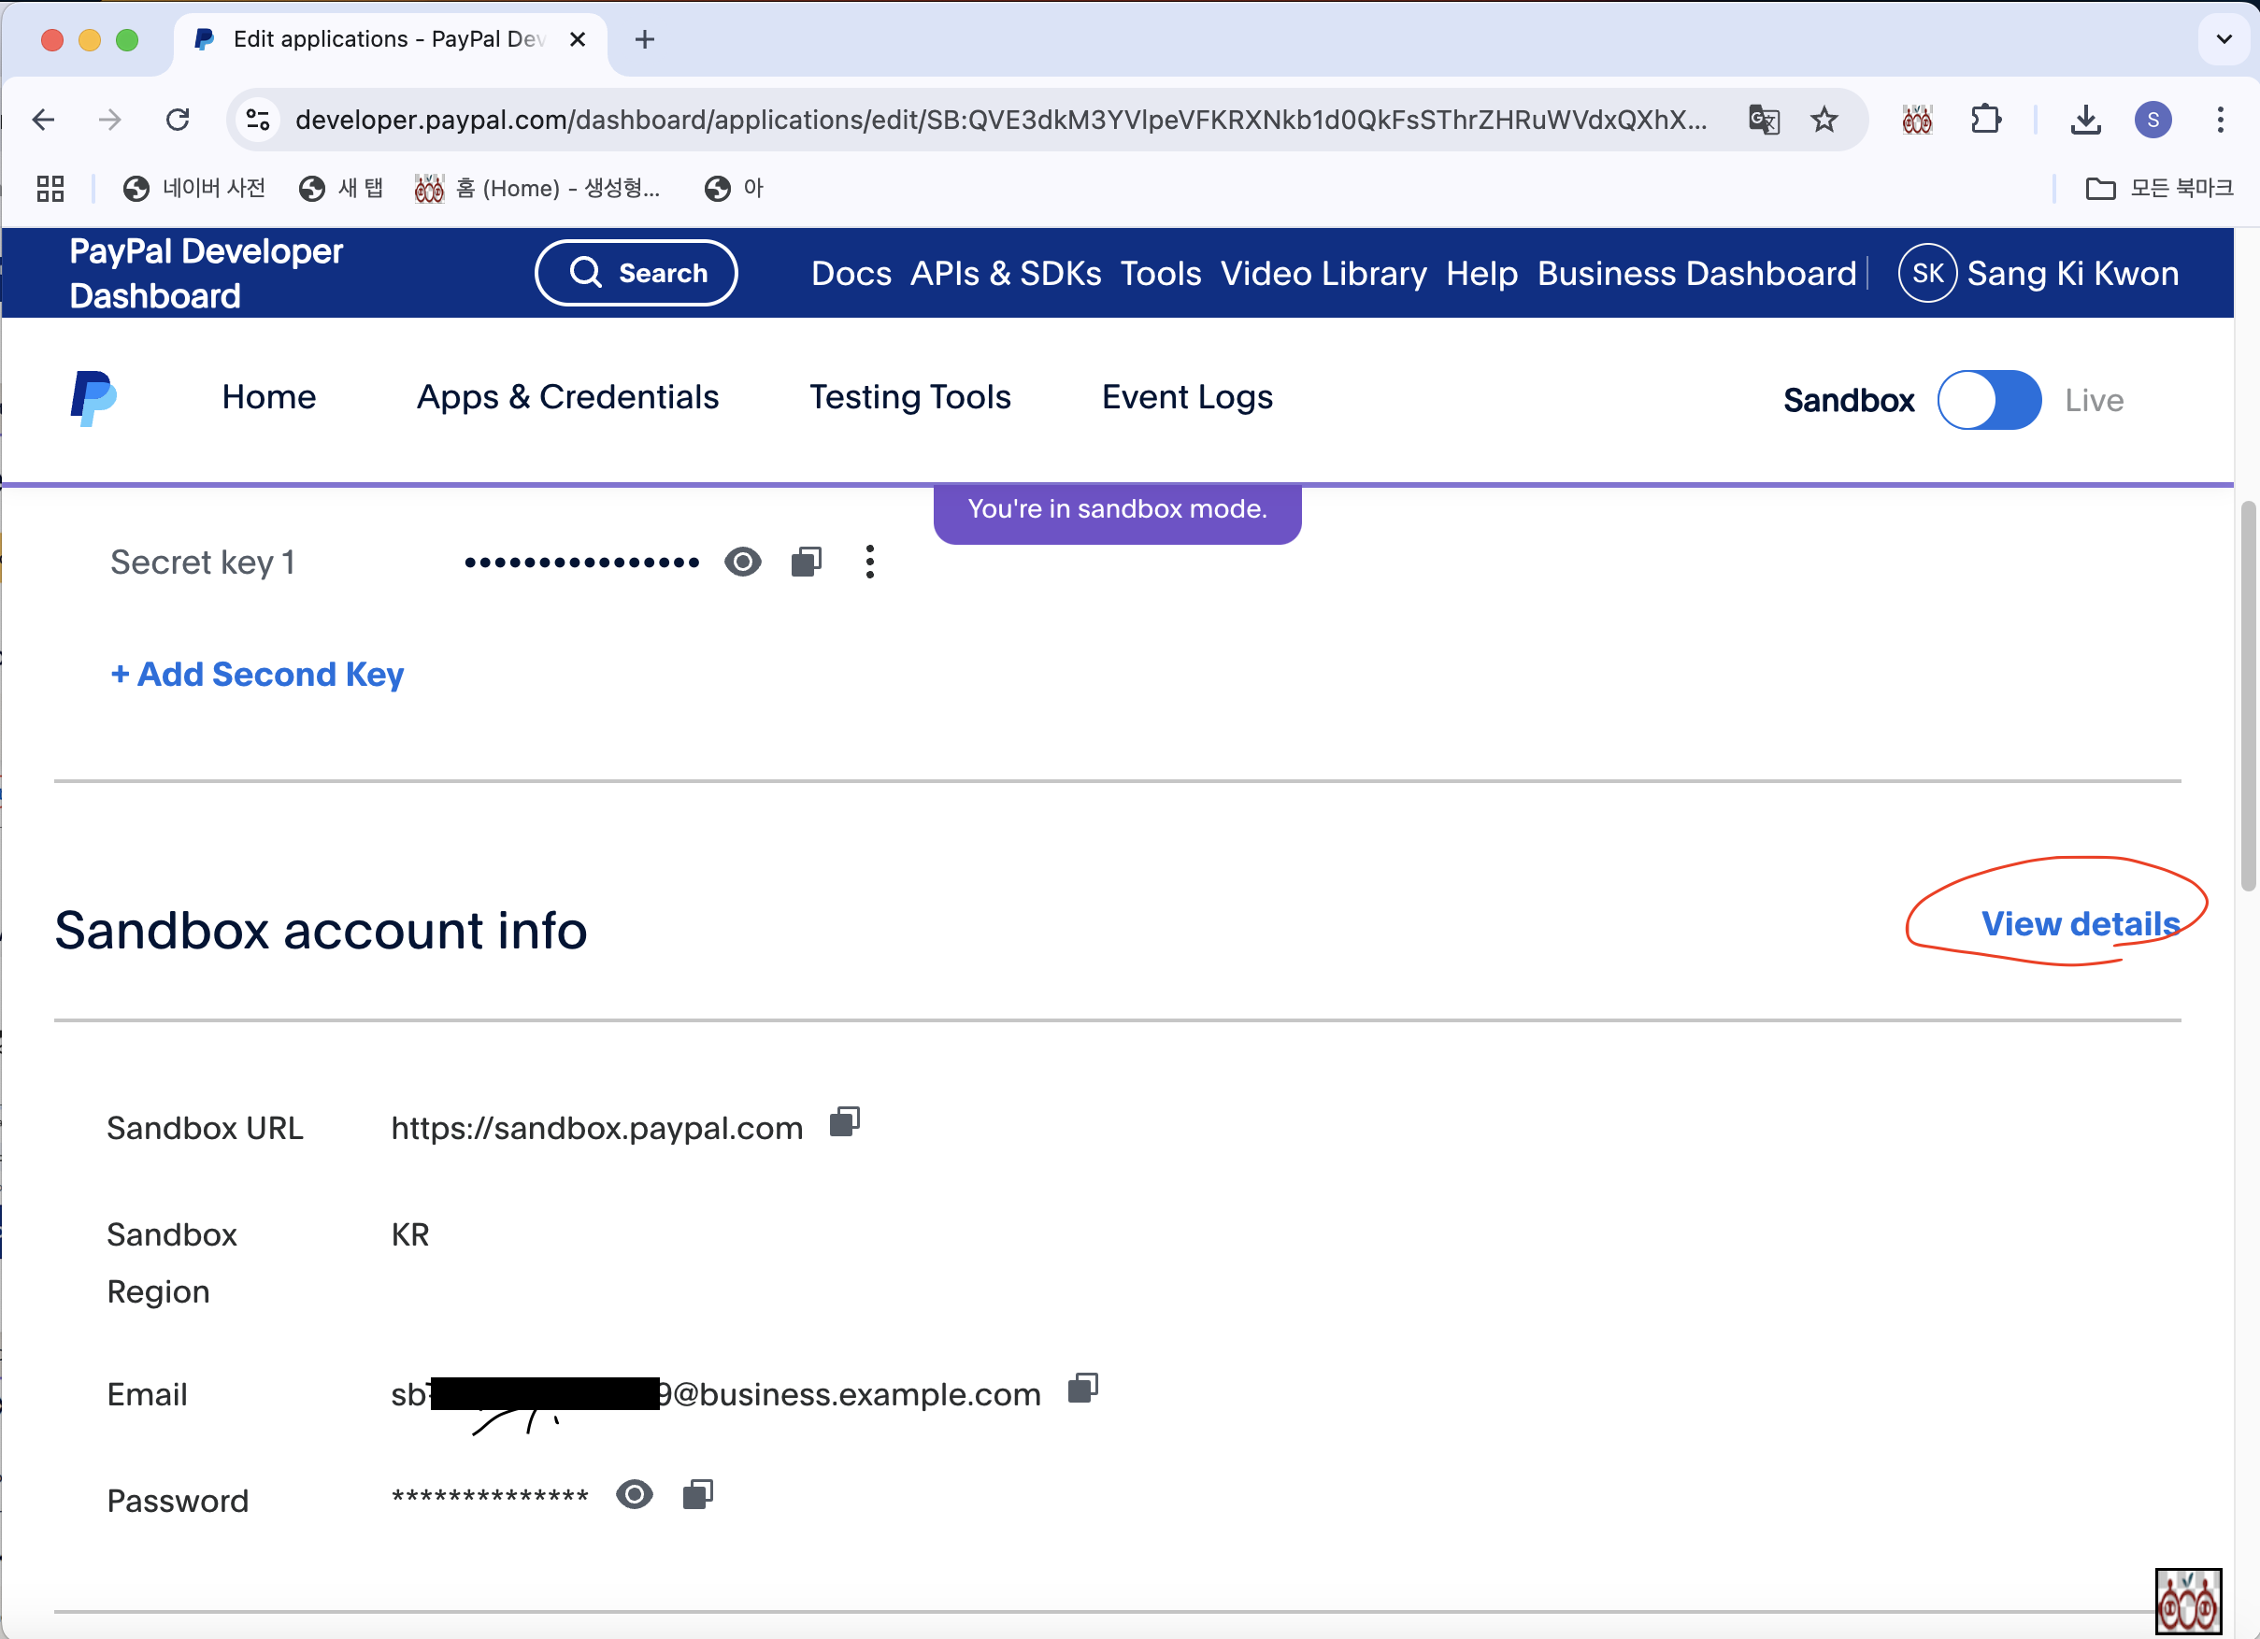The height and width of the screenshot is (1639, 2260).
Task: Reveal Secret key 1 with eye icon
Action: click(x=742, y=562)
